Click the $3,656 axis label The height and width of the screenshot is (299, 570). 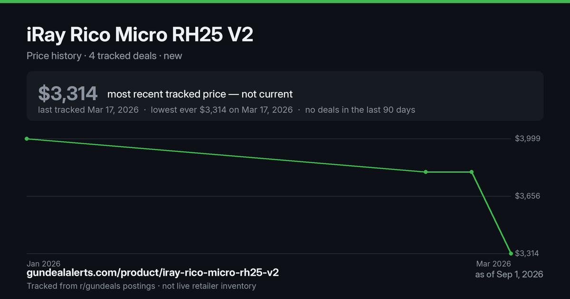click(x=527, y=196)
